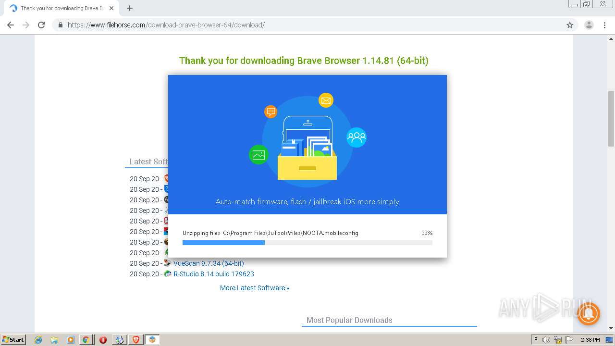Click the Most Popular Downloads heading
The height and width of the screenshot is (346, 615).
tap(349, 320)
